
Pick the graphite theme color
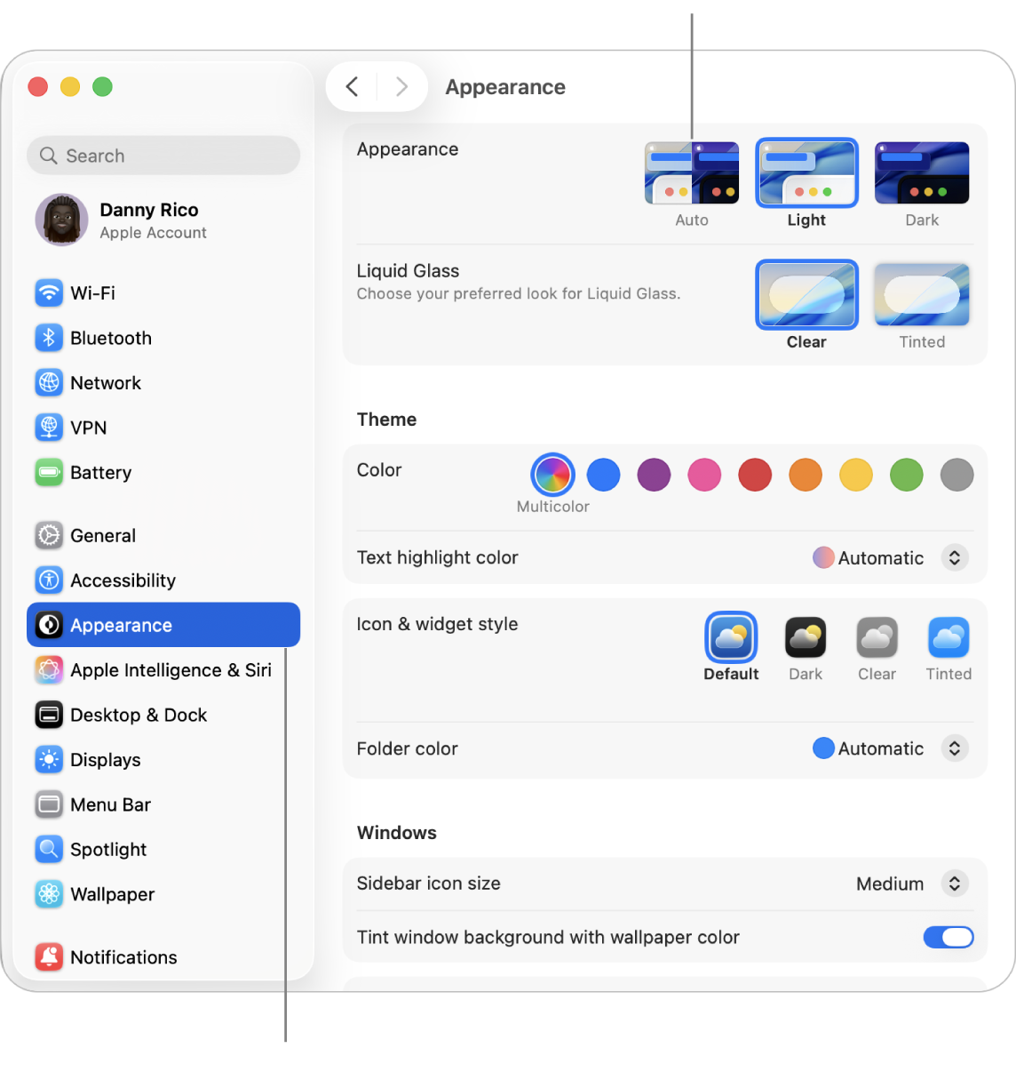pyautogui.click(x=957, y=475)
